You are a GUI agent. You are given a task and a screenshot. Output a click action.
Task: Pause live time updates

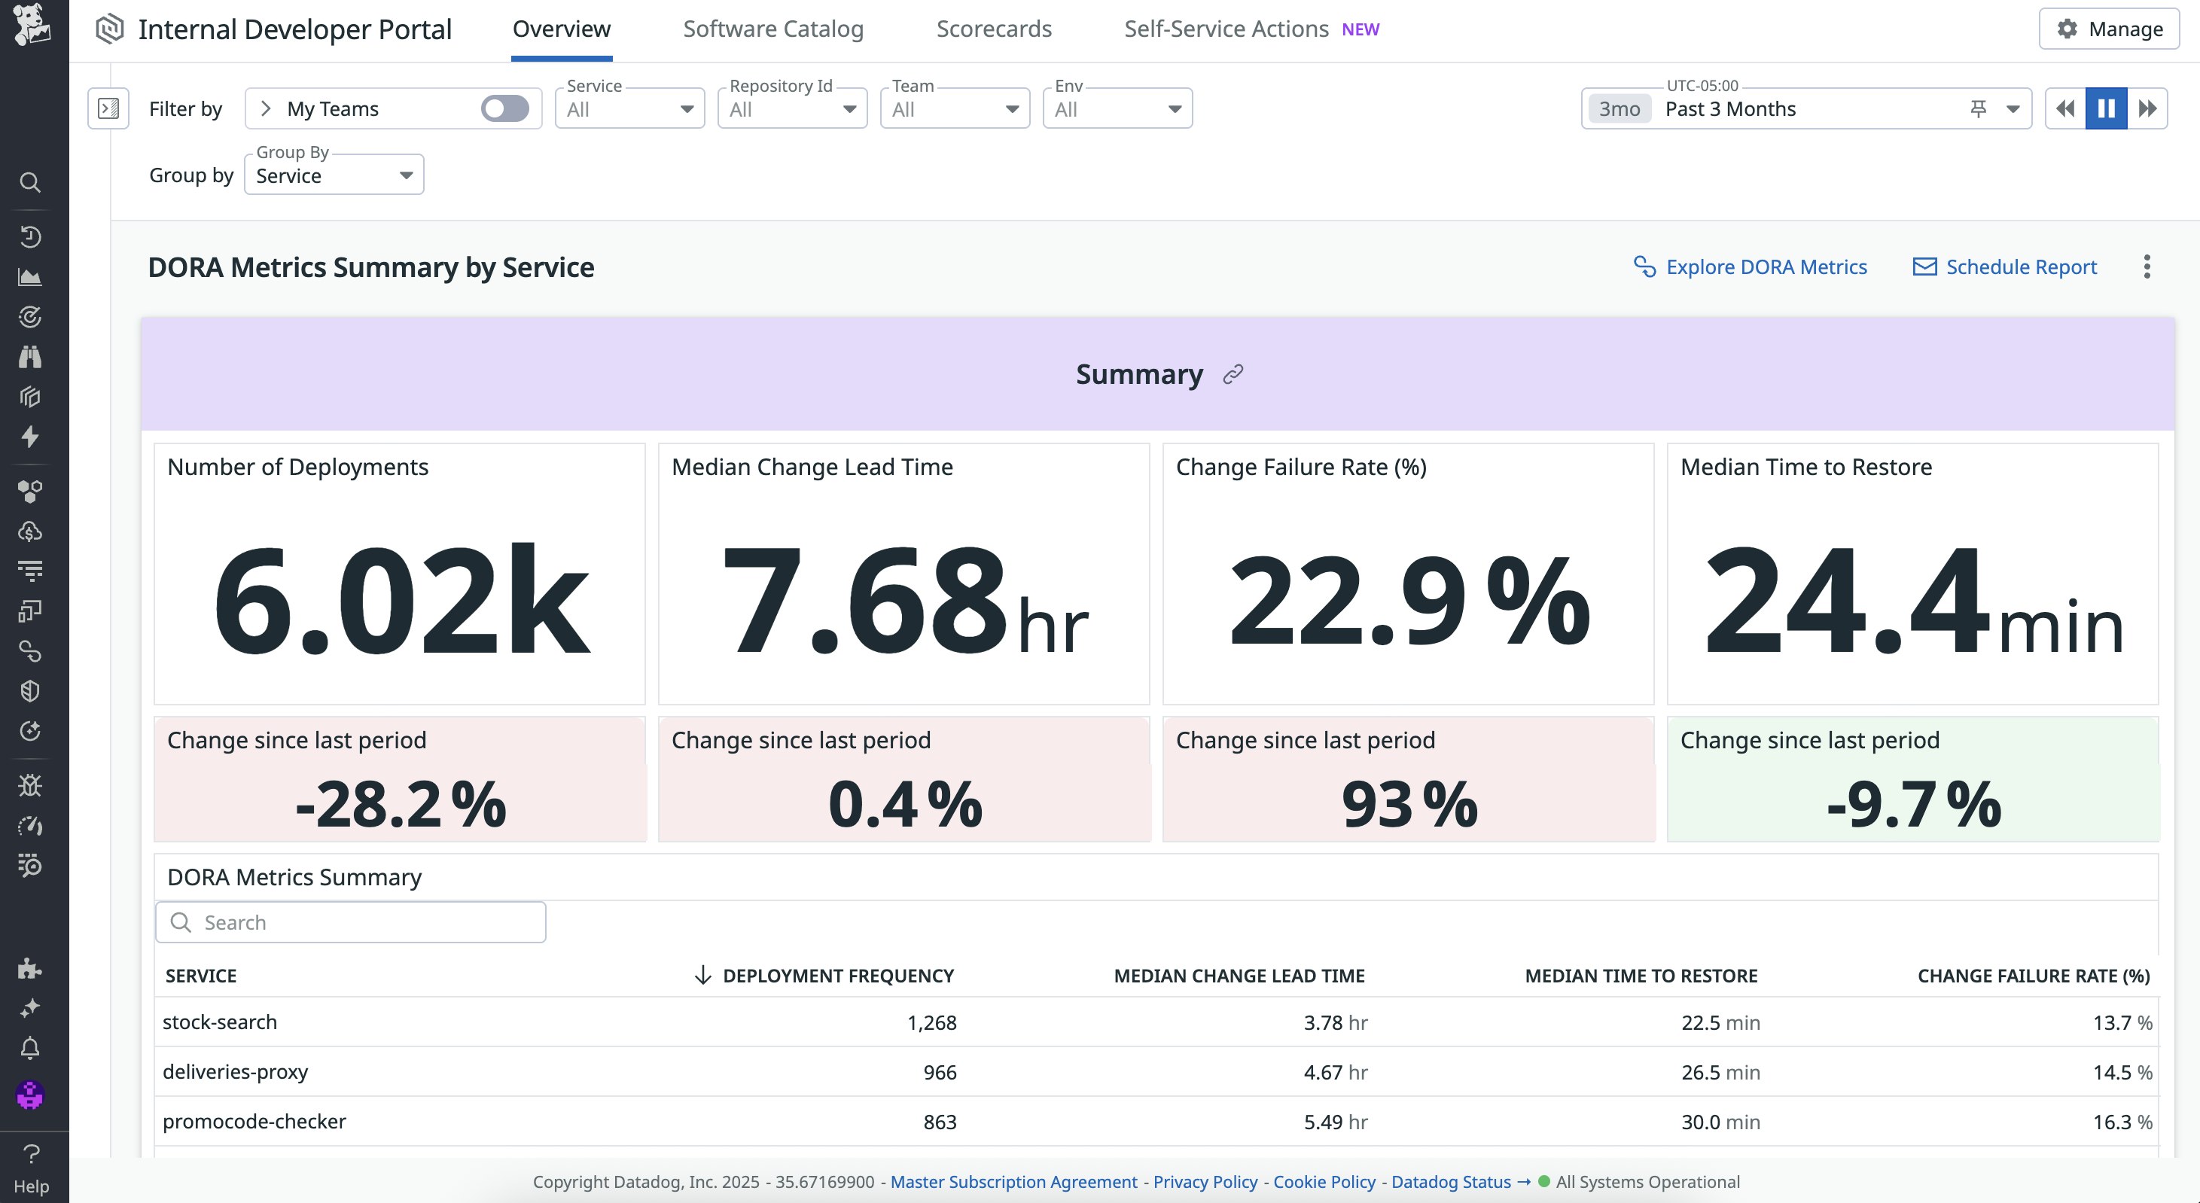pos(2106,108)
